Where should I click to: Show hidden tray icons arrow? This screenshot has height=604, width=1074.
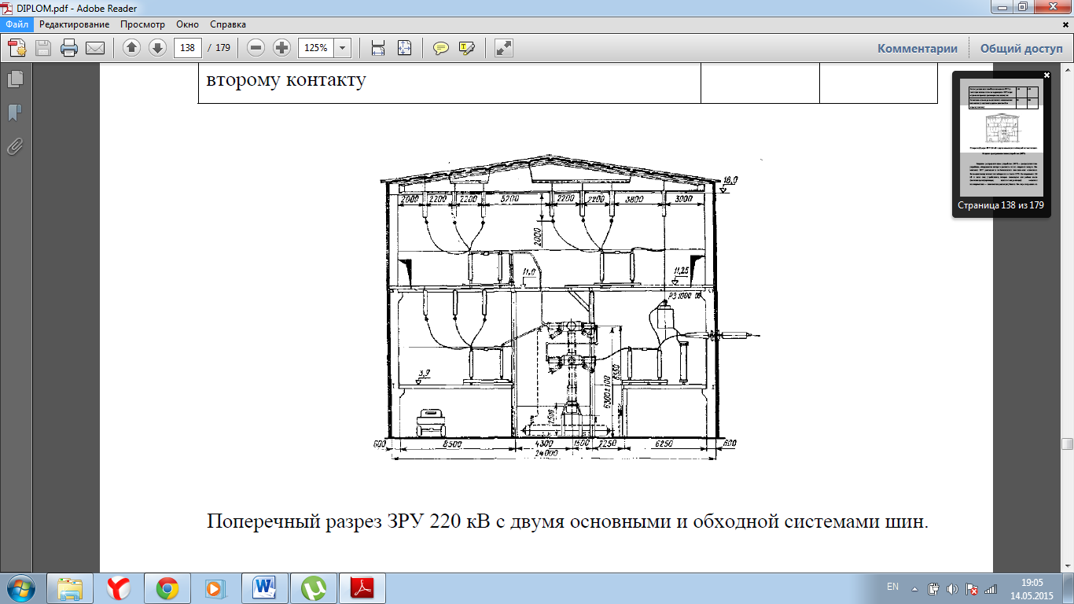pyautogui.click(x=914, y=588)
